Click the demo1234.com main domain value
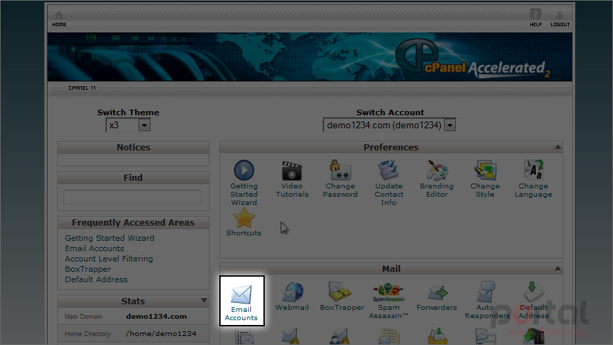Screen dimensions: 613x345 [x=157, y=317]
